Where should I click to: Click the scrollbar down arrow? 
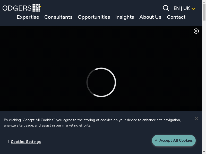pos(204,152)
